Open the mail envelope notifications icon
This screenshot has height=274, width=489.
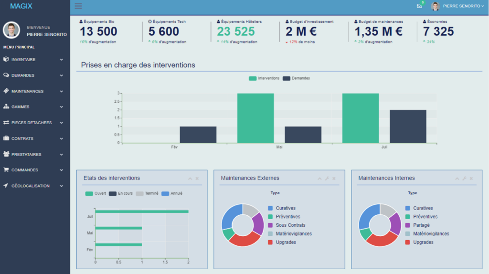point(419,6)
